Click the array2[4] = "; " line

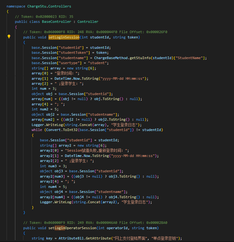[57, 181]
